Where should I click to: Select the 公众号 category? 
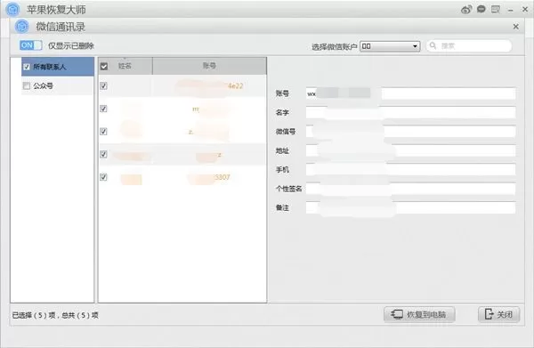pyautogui.click(x=58, y=85)
